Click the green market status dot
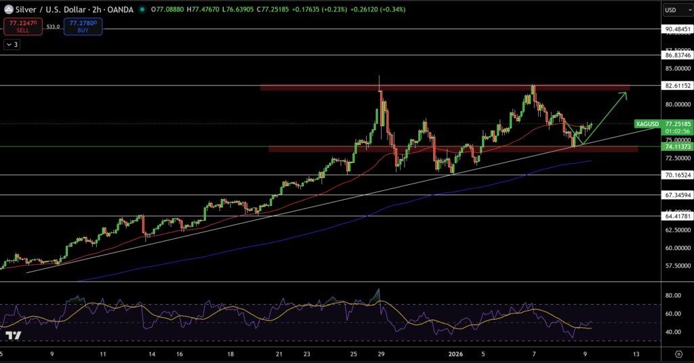This screenshot has width=694, height=363. coord(141,10)
